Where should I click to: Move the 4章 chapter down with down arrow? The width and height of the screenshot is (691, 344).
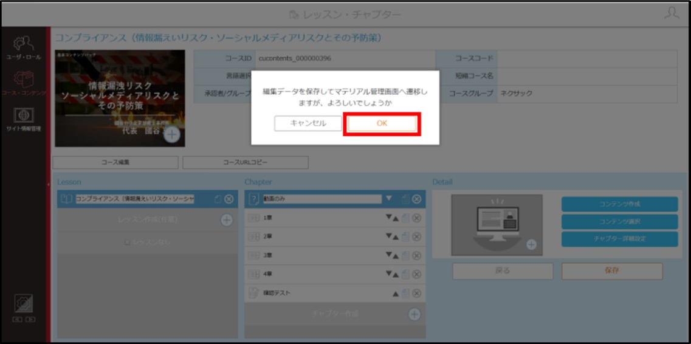[389, 273]
